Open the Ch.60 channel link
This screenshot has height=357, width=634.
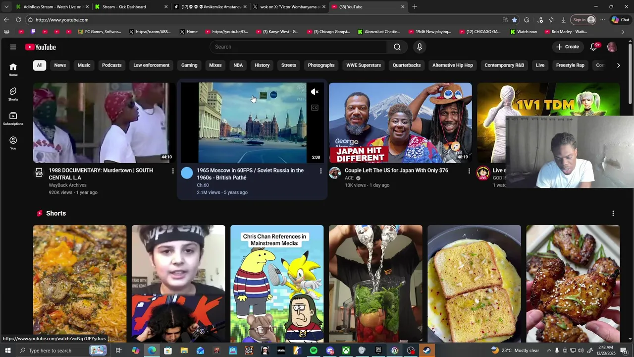click(x=203, y=185)
